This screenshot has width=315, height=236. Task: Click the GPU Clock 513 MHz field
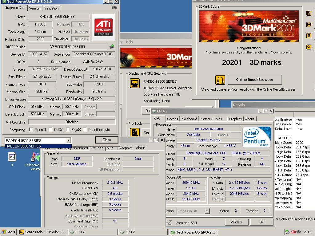[x=37, y=107]
